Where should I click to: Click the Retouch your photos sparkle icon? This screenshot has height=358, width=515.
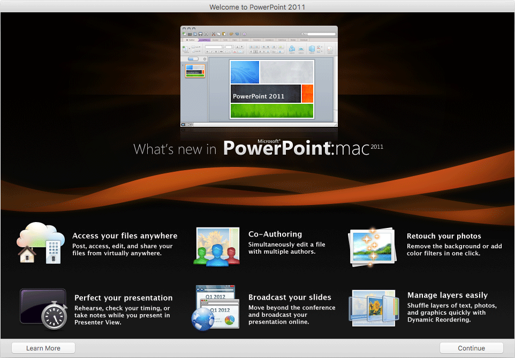[x=373, y=247]
